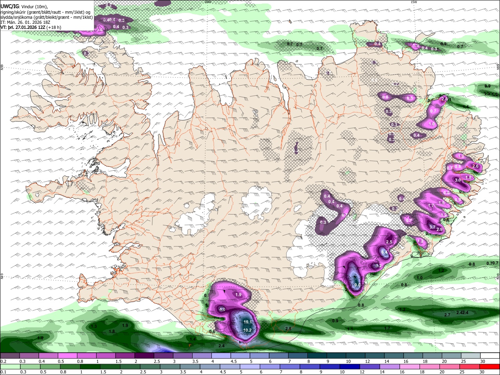This screenshot has height=375, width=500.
Task: Pick the rain legend swatch between 14 and 16
Action: (390, 366)
